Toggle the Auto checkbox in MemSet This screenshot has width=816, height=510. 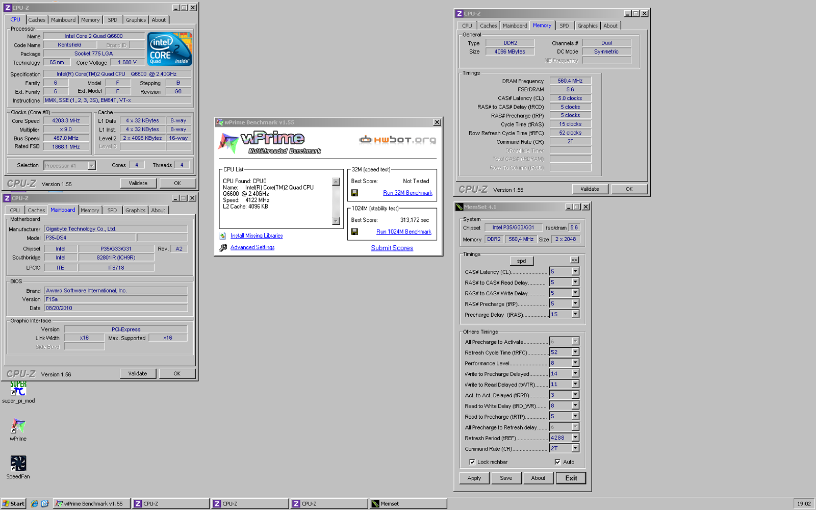[557, 462]
